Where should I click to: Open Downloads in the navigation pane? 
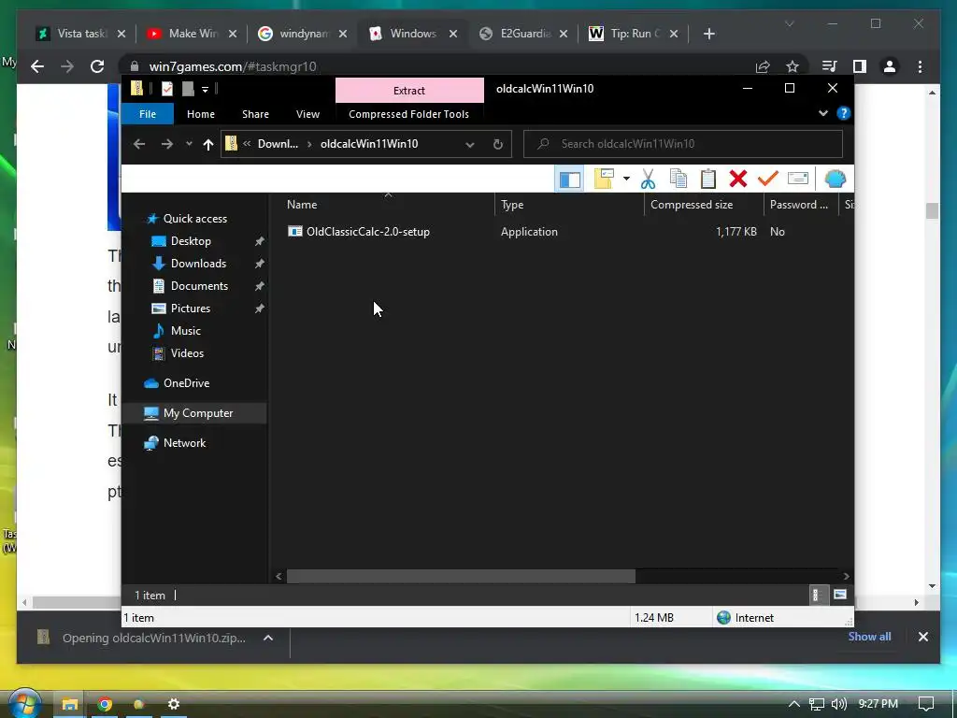tap(198, 264)
